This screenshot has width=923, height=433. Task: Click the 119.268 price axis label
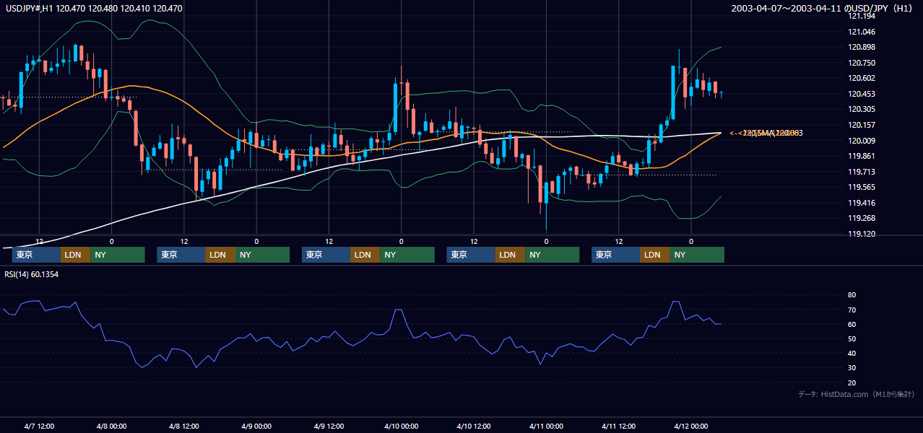(862, 218)
